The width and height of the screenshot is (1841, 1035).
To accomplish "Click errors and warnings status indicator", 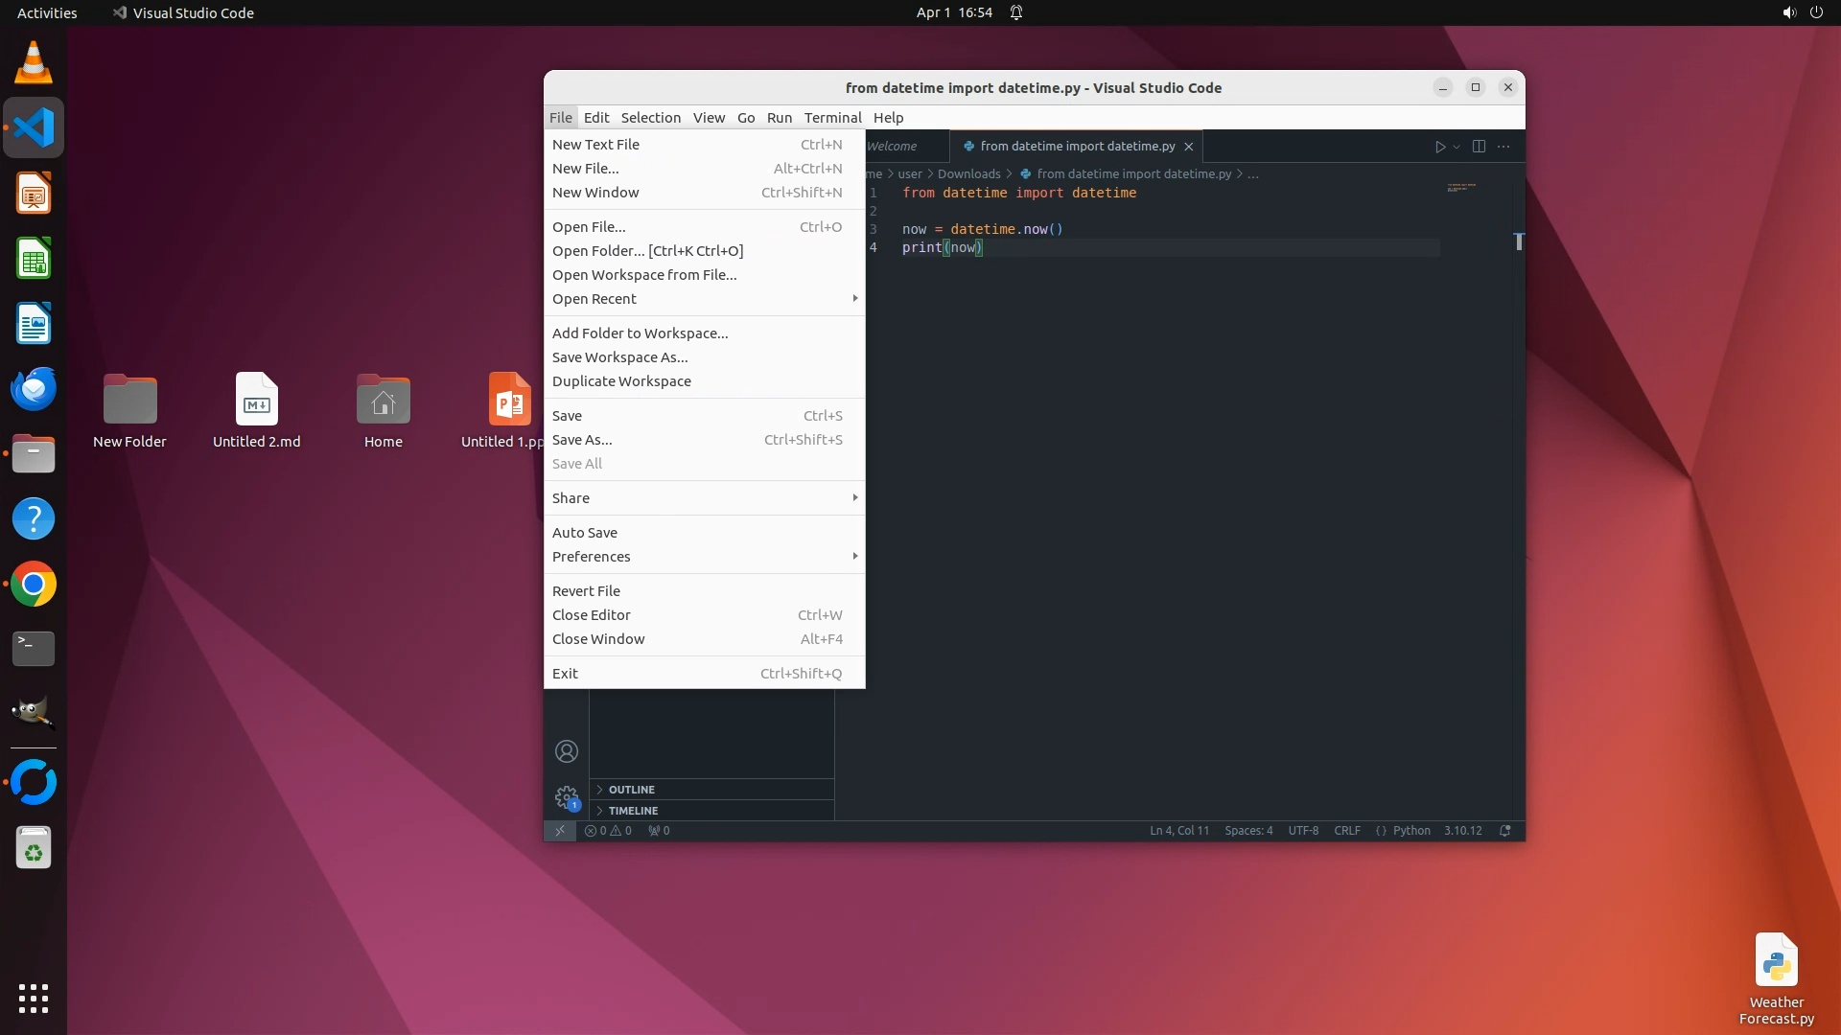I will (x=608, y=831).
